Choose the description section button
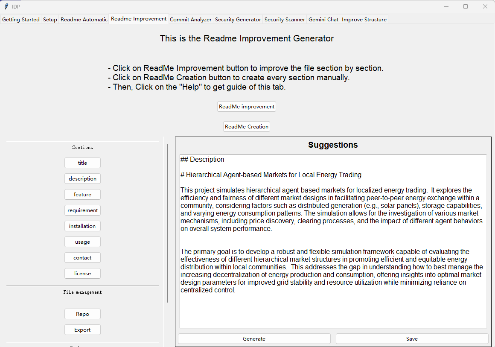495x347 pixels. point(82,179)
